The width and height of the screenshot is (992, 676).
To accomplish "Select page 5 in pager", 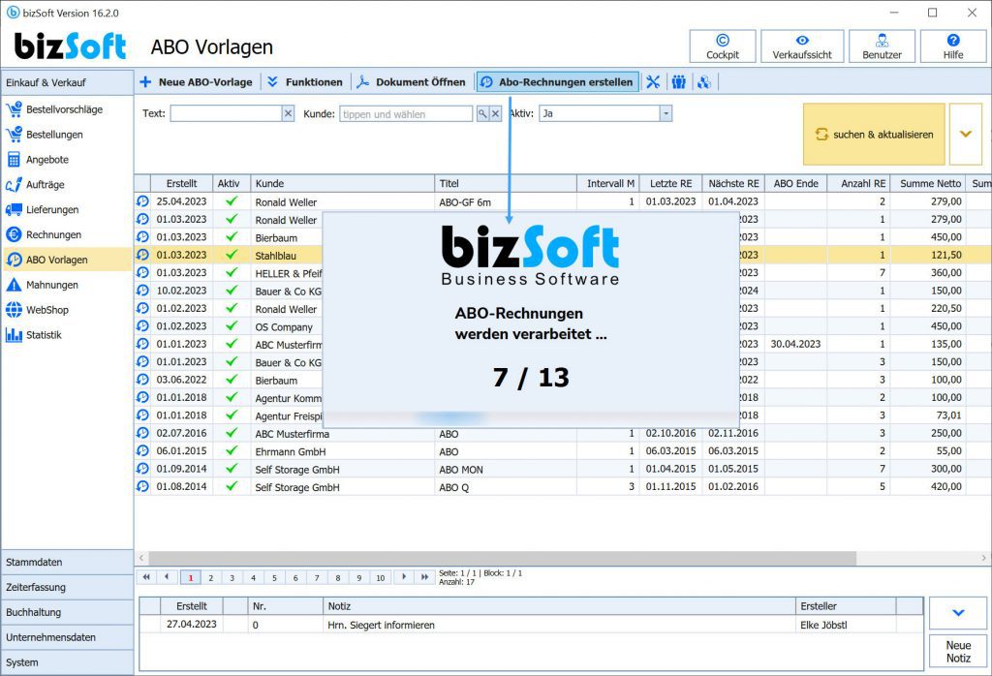I will pyautogui.click(x=274, y=577).
